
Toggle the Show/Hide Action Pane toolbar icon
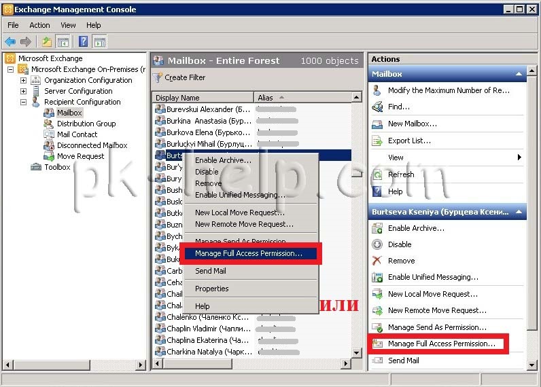(100, 42)
